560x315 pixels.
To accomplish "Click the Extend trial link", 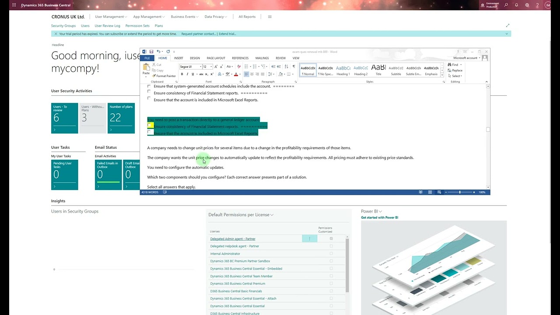I will [x=227, y=34].
